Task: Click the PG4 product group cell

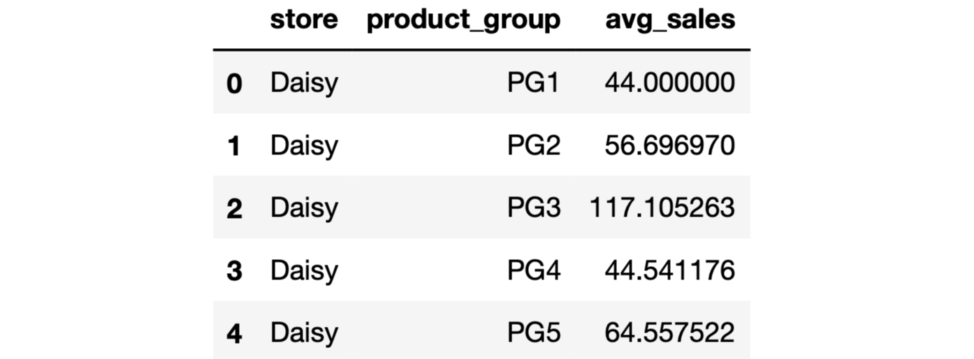Action: click(x=533, y=270)
